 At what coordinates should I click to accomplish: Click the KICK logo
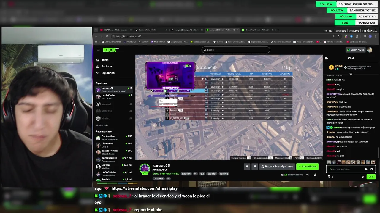coord(110,50)
